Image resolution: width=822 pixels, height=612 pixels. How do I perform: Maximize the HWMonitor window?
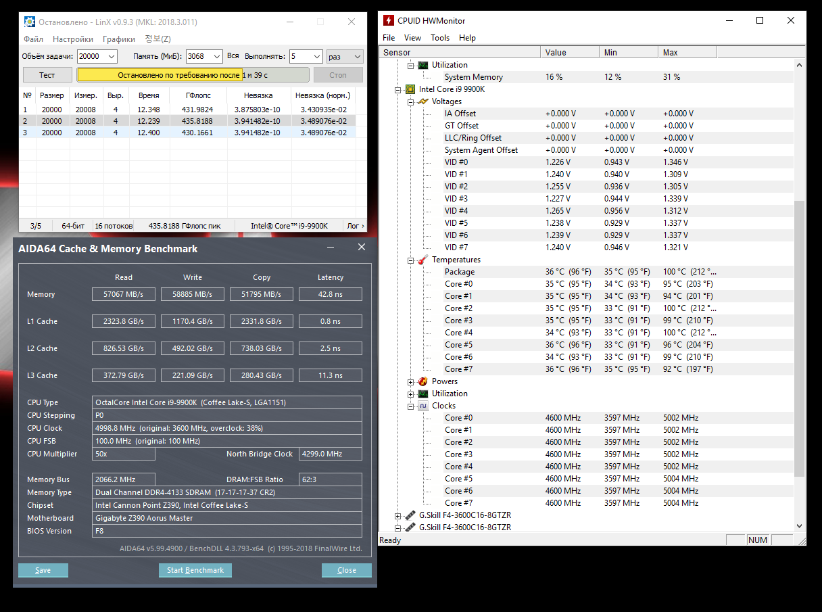[760, 21]
